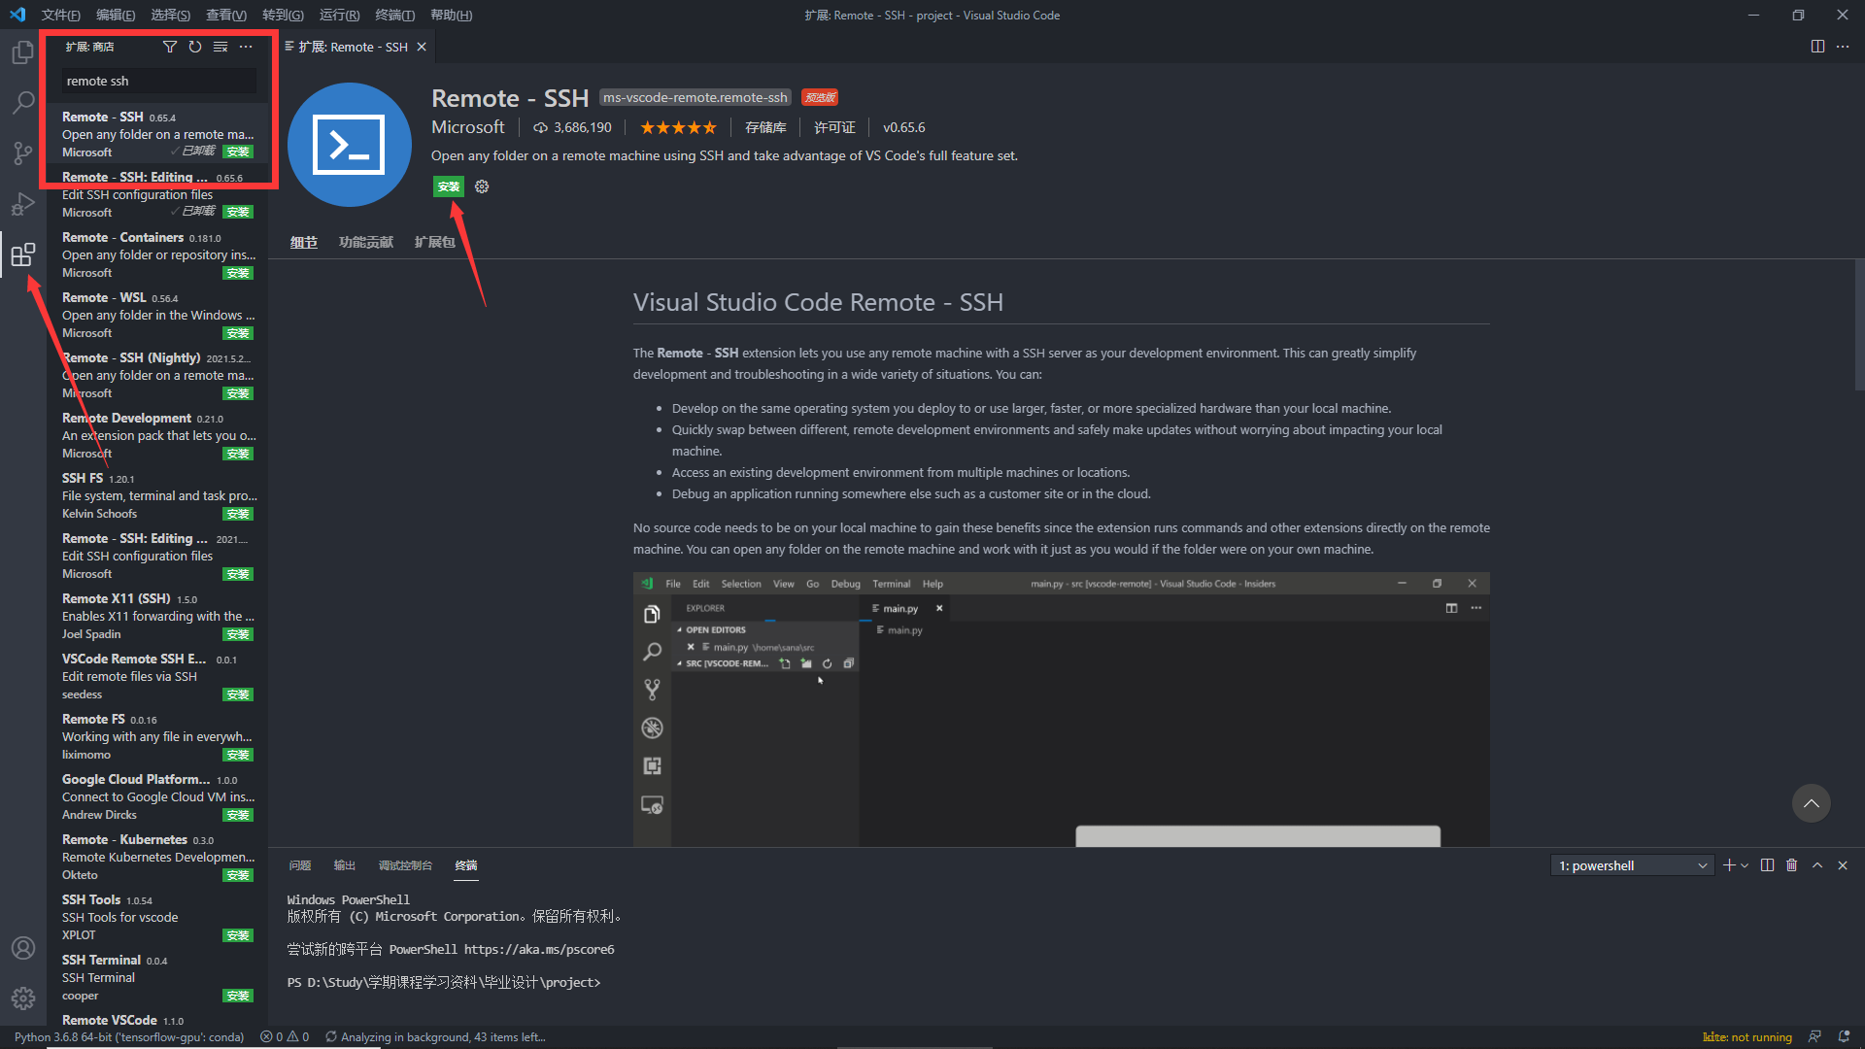1865x1049 pixels.
Task: Switch to the 调试控制台 panel tab
Action: click(405, 865)
